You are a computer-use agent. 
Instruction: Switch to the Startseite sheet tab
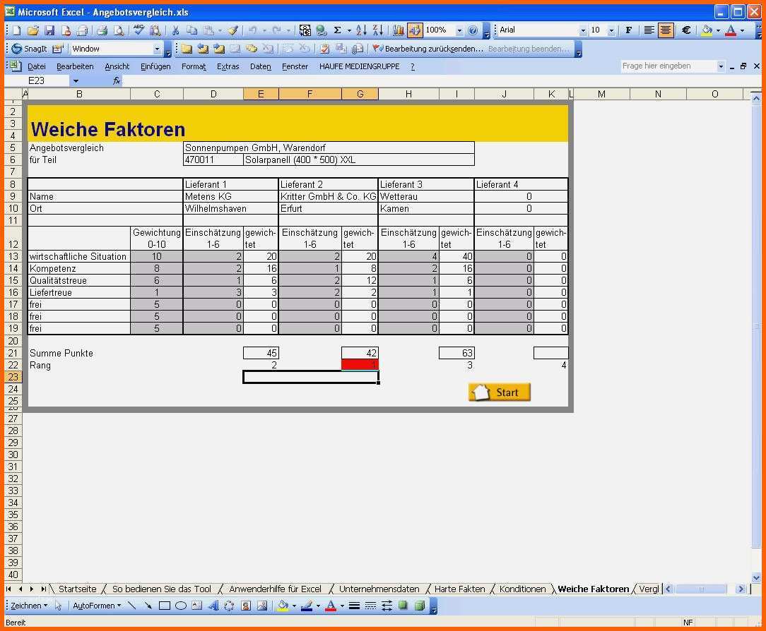(77, 589)
